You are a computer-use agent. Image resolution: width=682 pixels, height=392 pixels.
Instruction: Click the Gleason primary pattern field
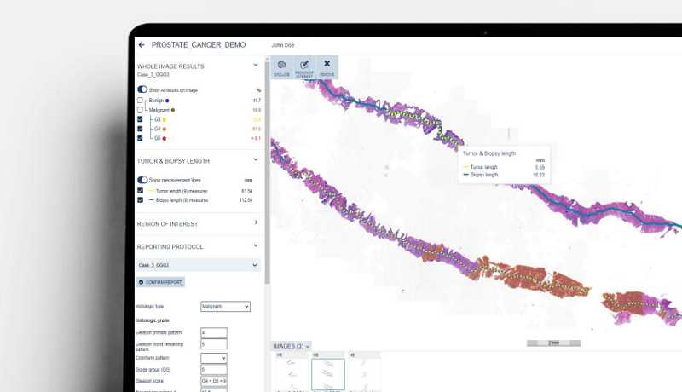[x=213, y=332]
